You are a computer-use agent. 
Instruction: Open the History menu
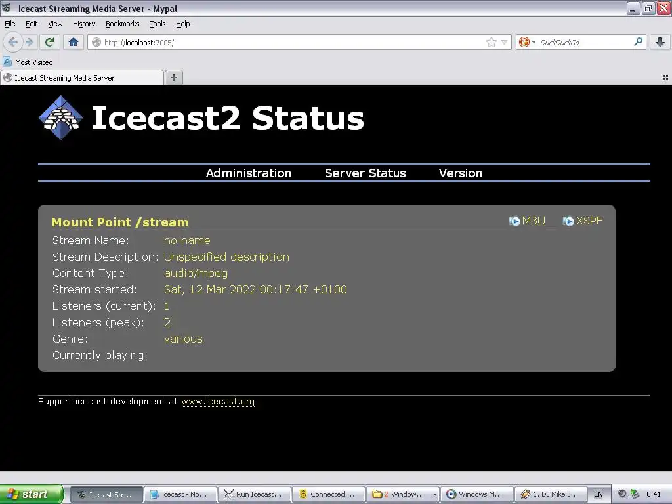(84, 24)
